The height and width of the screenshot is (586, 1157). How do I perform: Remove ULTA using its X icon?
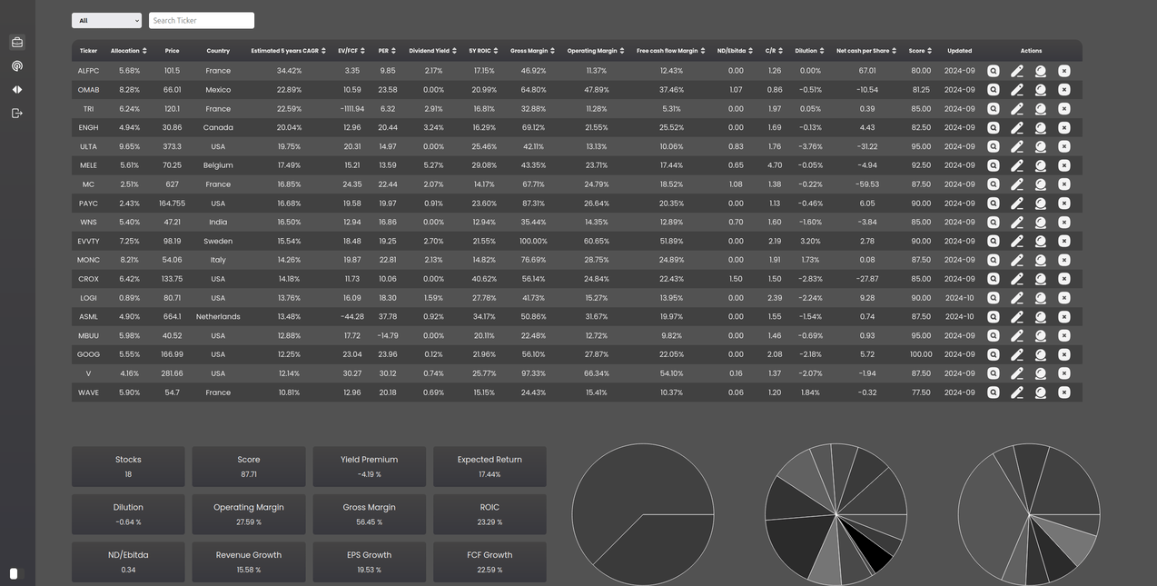[1064, 146]
